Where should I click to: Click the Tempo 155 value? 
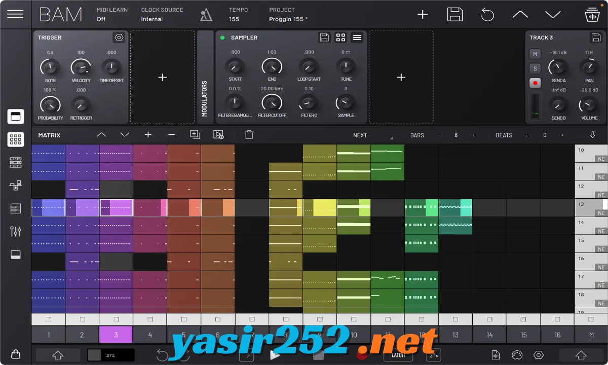coord(234,19)
